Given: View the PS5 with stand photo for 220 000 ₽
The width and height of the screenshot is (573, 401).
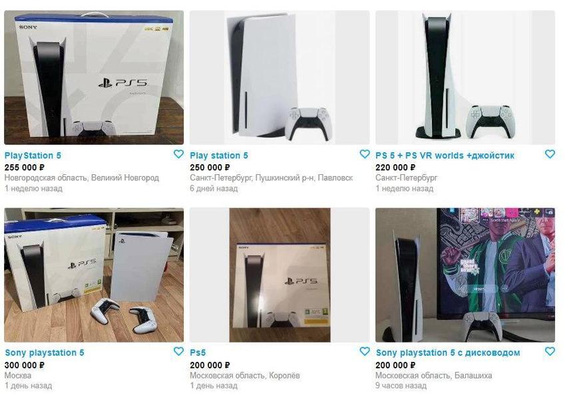Looking at the screenshot, I should (465, 77).
